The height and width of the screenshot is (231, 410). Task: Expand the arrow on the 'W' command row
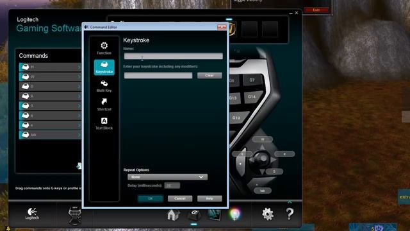(79, 77)
